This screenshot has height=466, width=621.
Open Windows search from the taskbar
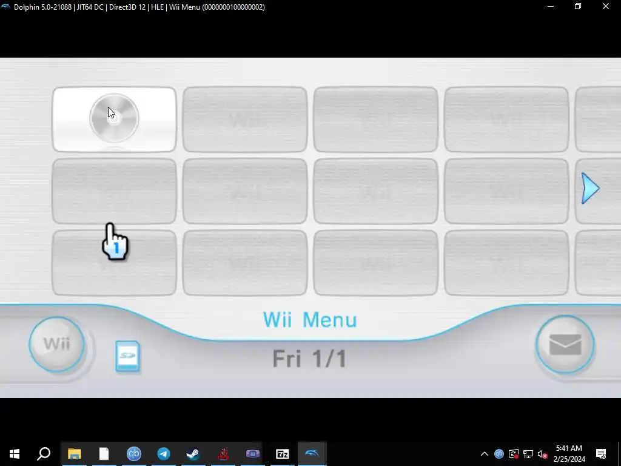44,454
